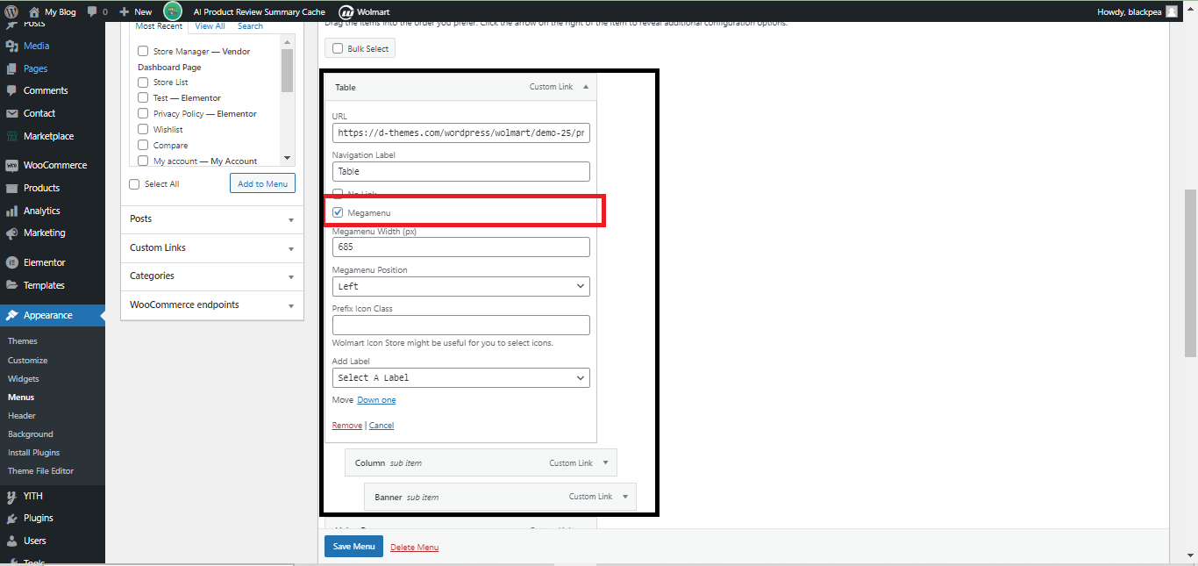Click the Navigation Label field
Screen dimensions: 1198x566
(461, 172)
